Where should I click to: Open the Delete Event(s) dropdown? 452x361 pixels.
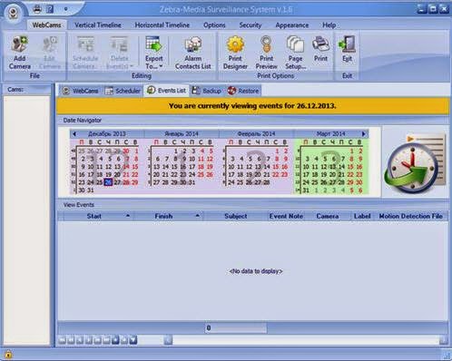120,53
